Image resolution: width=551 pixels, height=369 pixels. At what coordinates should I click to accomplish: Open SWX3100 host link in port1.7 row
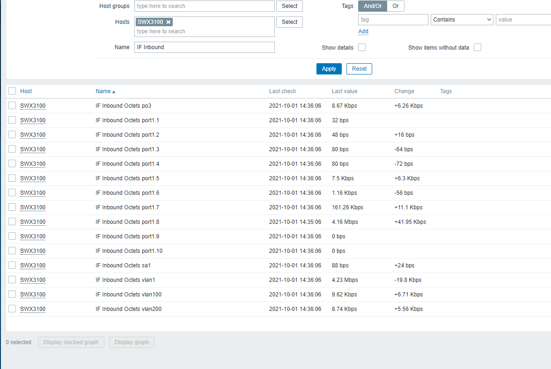[33, 207]
